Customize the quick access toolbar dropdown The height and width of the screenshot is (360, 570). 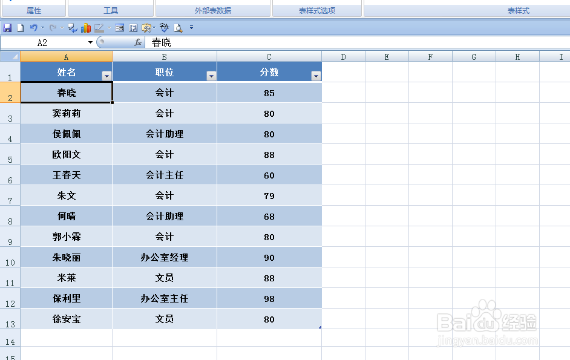tap(192, 27)
